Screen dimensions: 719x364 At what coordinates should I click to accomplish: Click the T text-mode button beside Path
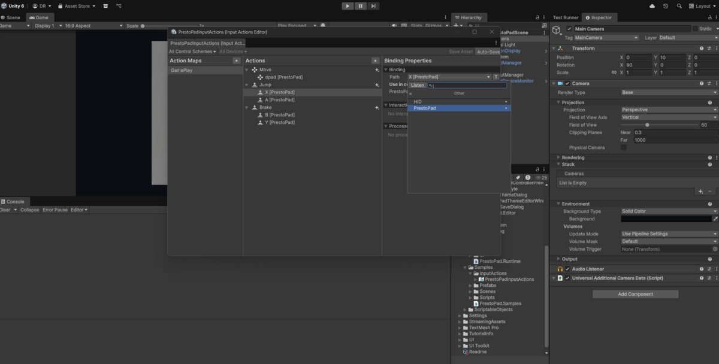pos(496,77)
